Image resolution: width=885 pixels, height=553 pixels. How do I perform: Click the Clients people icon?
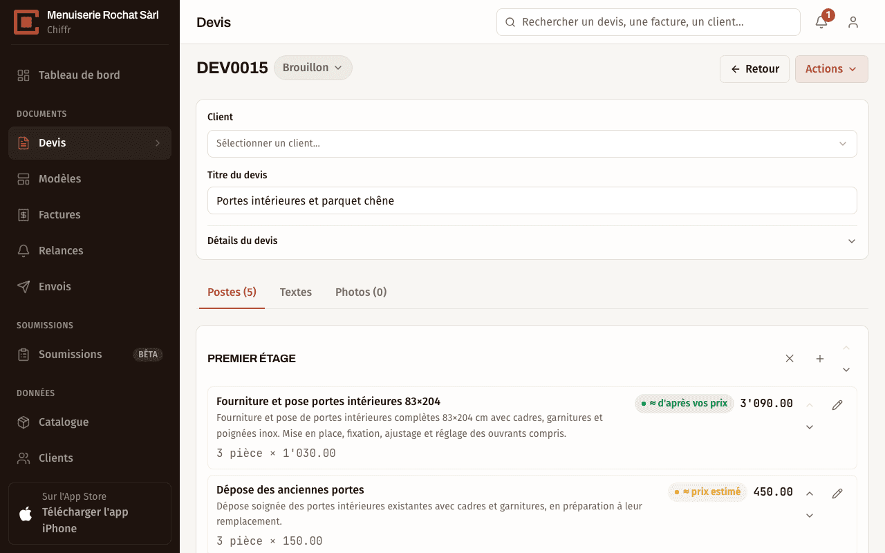coord(24,458)
